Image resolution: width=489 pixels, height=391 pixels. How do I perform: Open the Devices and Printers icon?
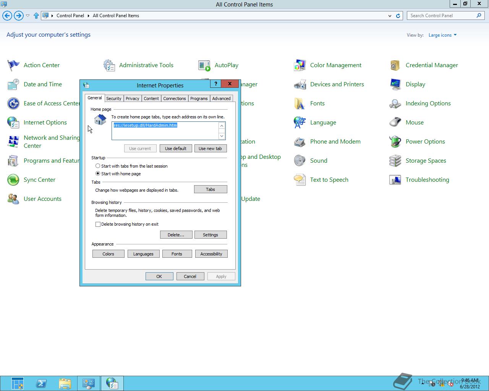[300, 84]
